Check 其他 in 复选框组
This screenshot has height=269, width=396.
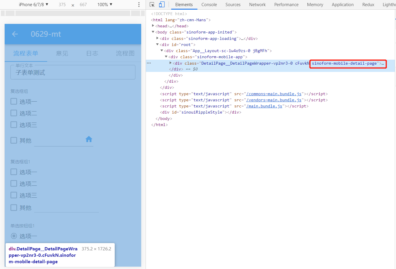14,140
